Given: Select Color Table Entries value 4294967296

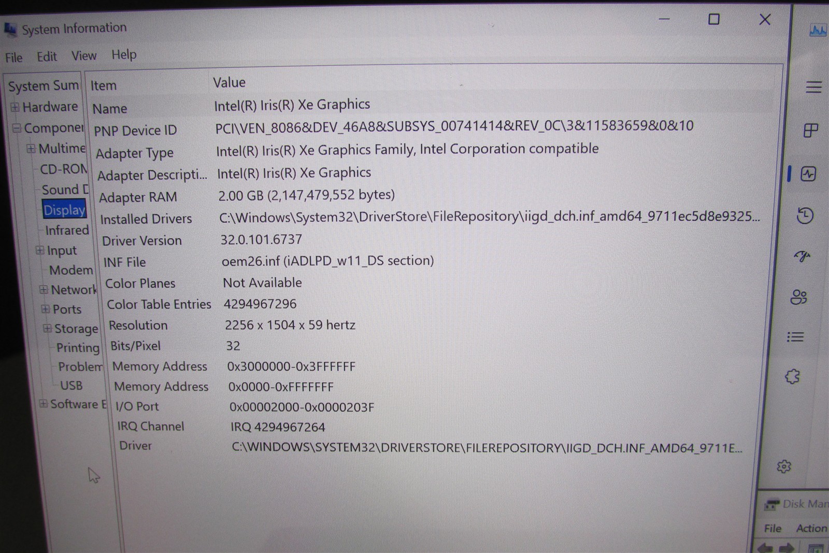Looking at the screenshot, I should [x=260, y=304].
